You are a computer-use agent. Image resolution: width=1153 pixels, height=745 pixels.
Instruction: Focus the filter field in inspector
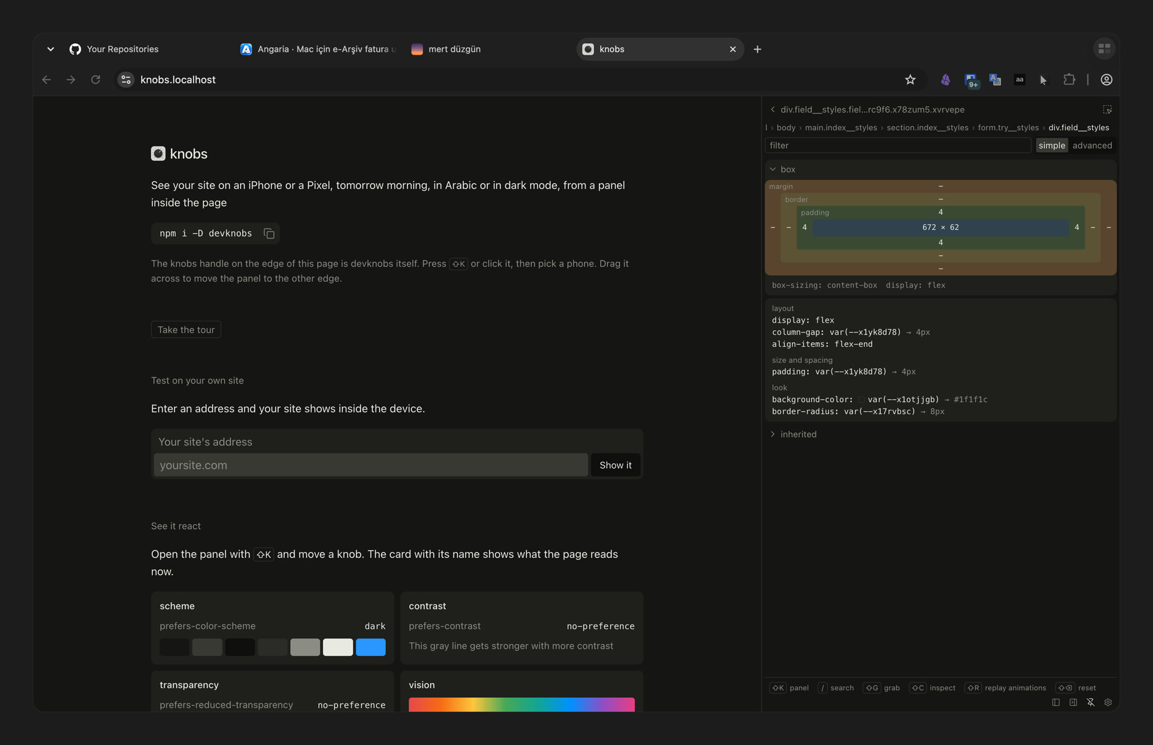[898, 145]
